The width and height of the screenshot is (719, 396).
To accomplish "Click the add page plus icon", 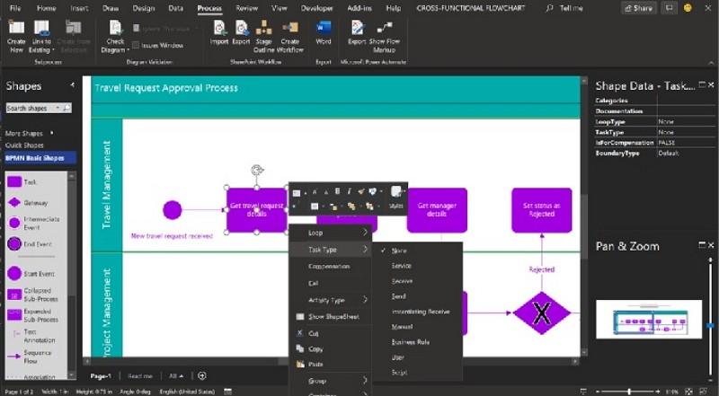I will tap(201, 376).
